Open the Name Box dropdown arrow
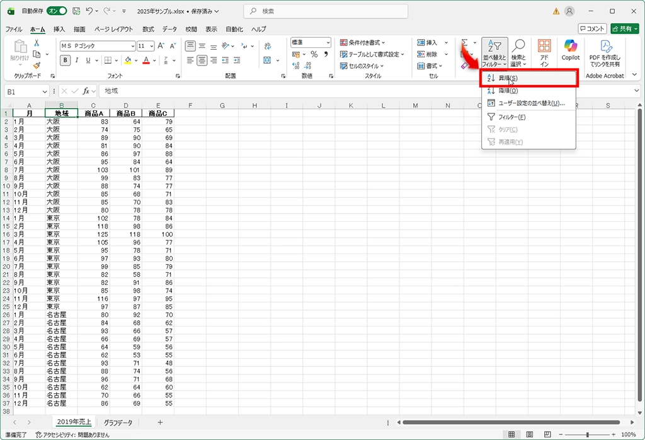645x440 pixels. pos(45,91)
